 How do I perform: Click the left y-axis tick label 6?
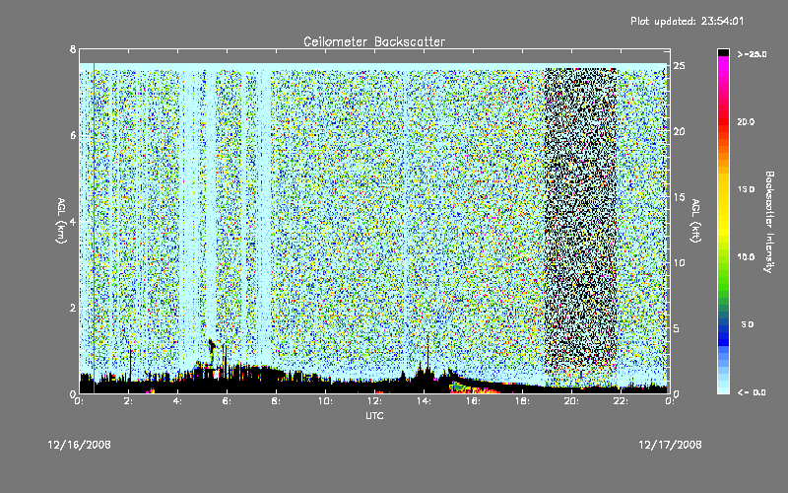tap(73, 135)
